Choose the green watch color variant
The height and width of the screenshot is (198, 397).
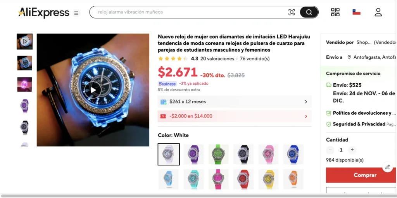pos(219,154)
